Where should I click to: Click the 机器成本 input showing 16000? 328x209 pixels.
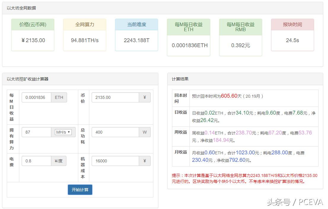coord(115,161)
